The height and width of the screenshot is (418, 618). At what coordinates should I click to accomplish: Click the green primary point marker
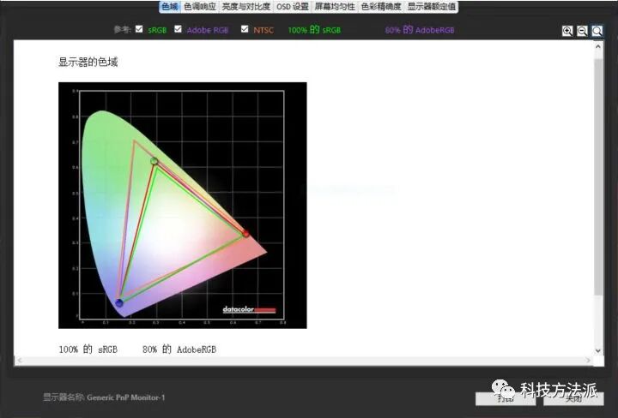coord(154,161)
